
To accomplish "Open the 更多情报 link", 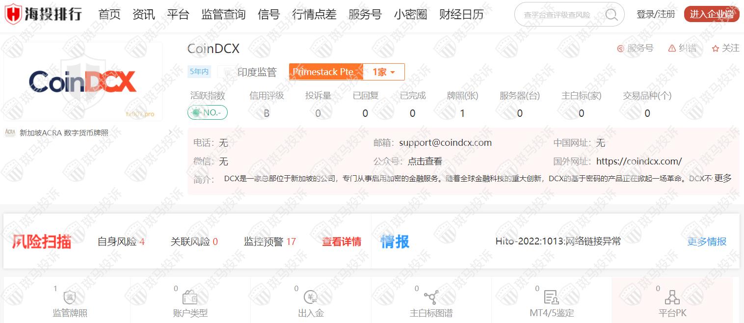I will coord(707,242).
